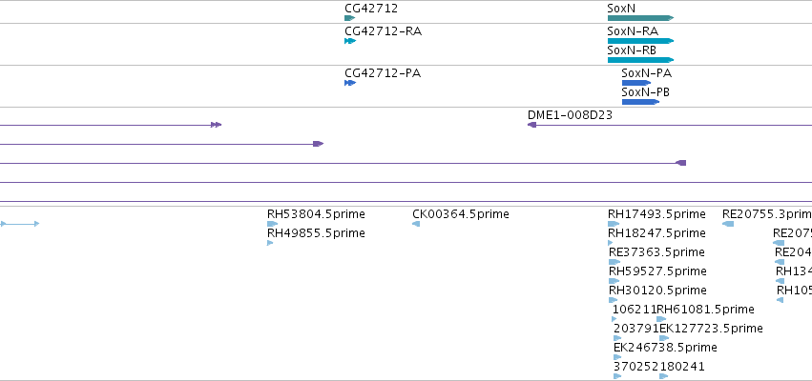Click the RE37363.5prime EST arrow
This screenshot has width=812, height=381.
[x=614, y=262]
